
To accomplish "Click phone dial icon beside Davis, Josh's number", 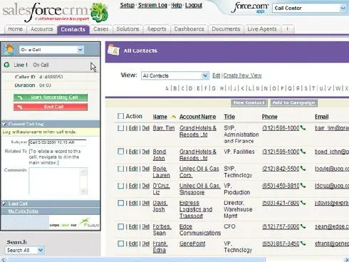I will [x=303, y=203].
